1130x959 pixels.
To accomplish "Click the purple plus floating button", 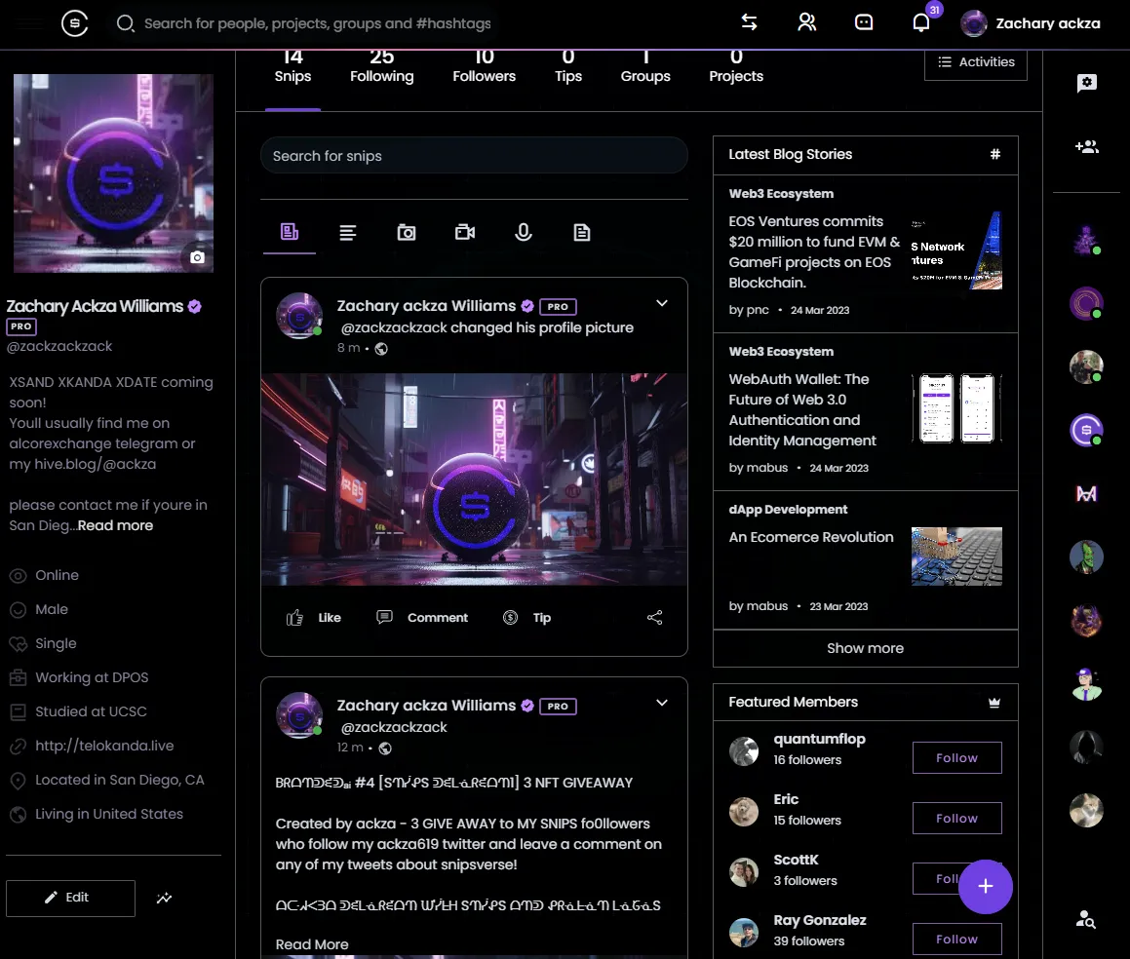I will (985, 886).
